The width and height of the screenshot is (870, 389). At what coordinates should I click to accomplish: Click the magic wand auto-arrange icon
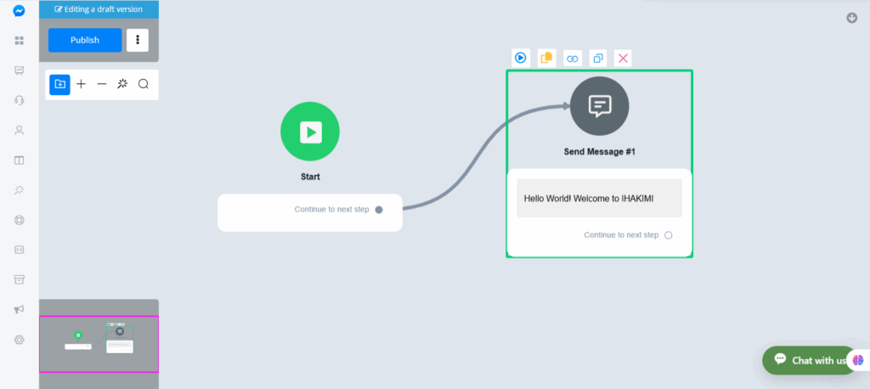tap(122, 84)
